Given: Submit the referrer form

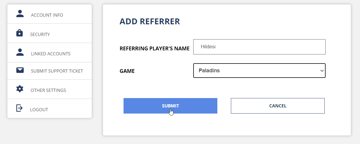Looking at the screenshot, I should 170,106.
